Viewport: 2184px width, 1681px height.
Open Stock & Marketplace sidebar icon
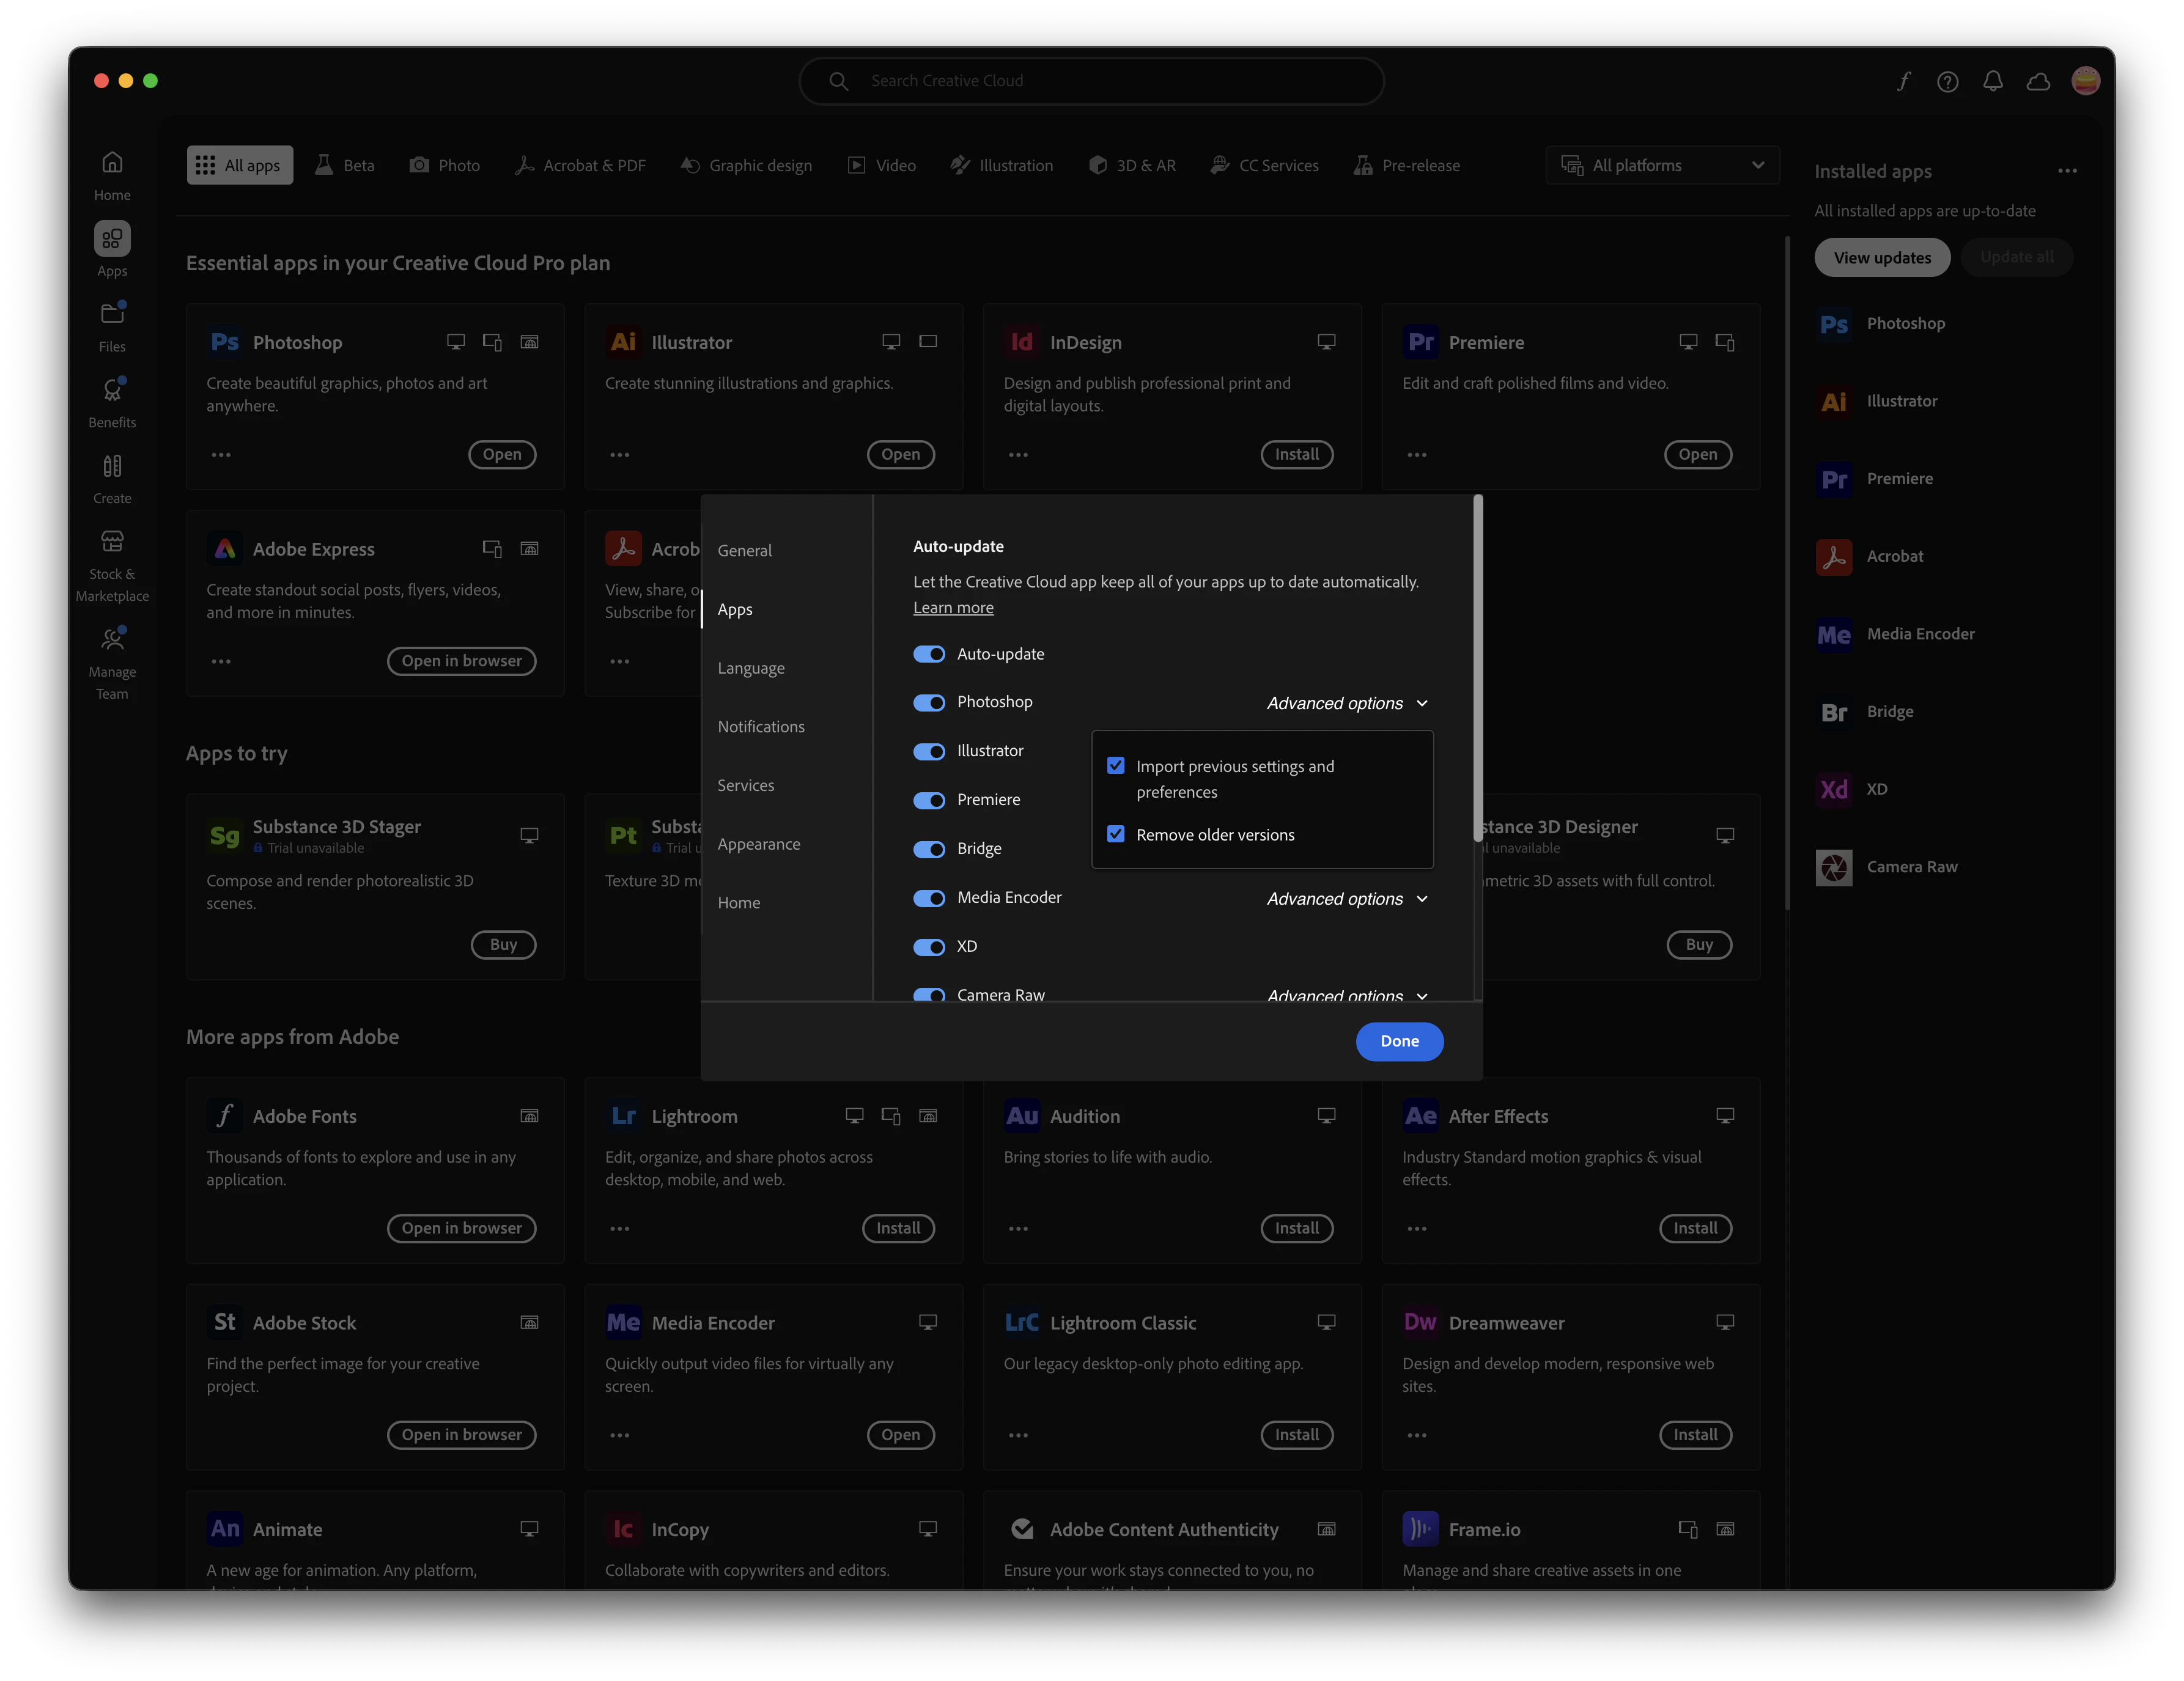point(112,565)
